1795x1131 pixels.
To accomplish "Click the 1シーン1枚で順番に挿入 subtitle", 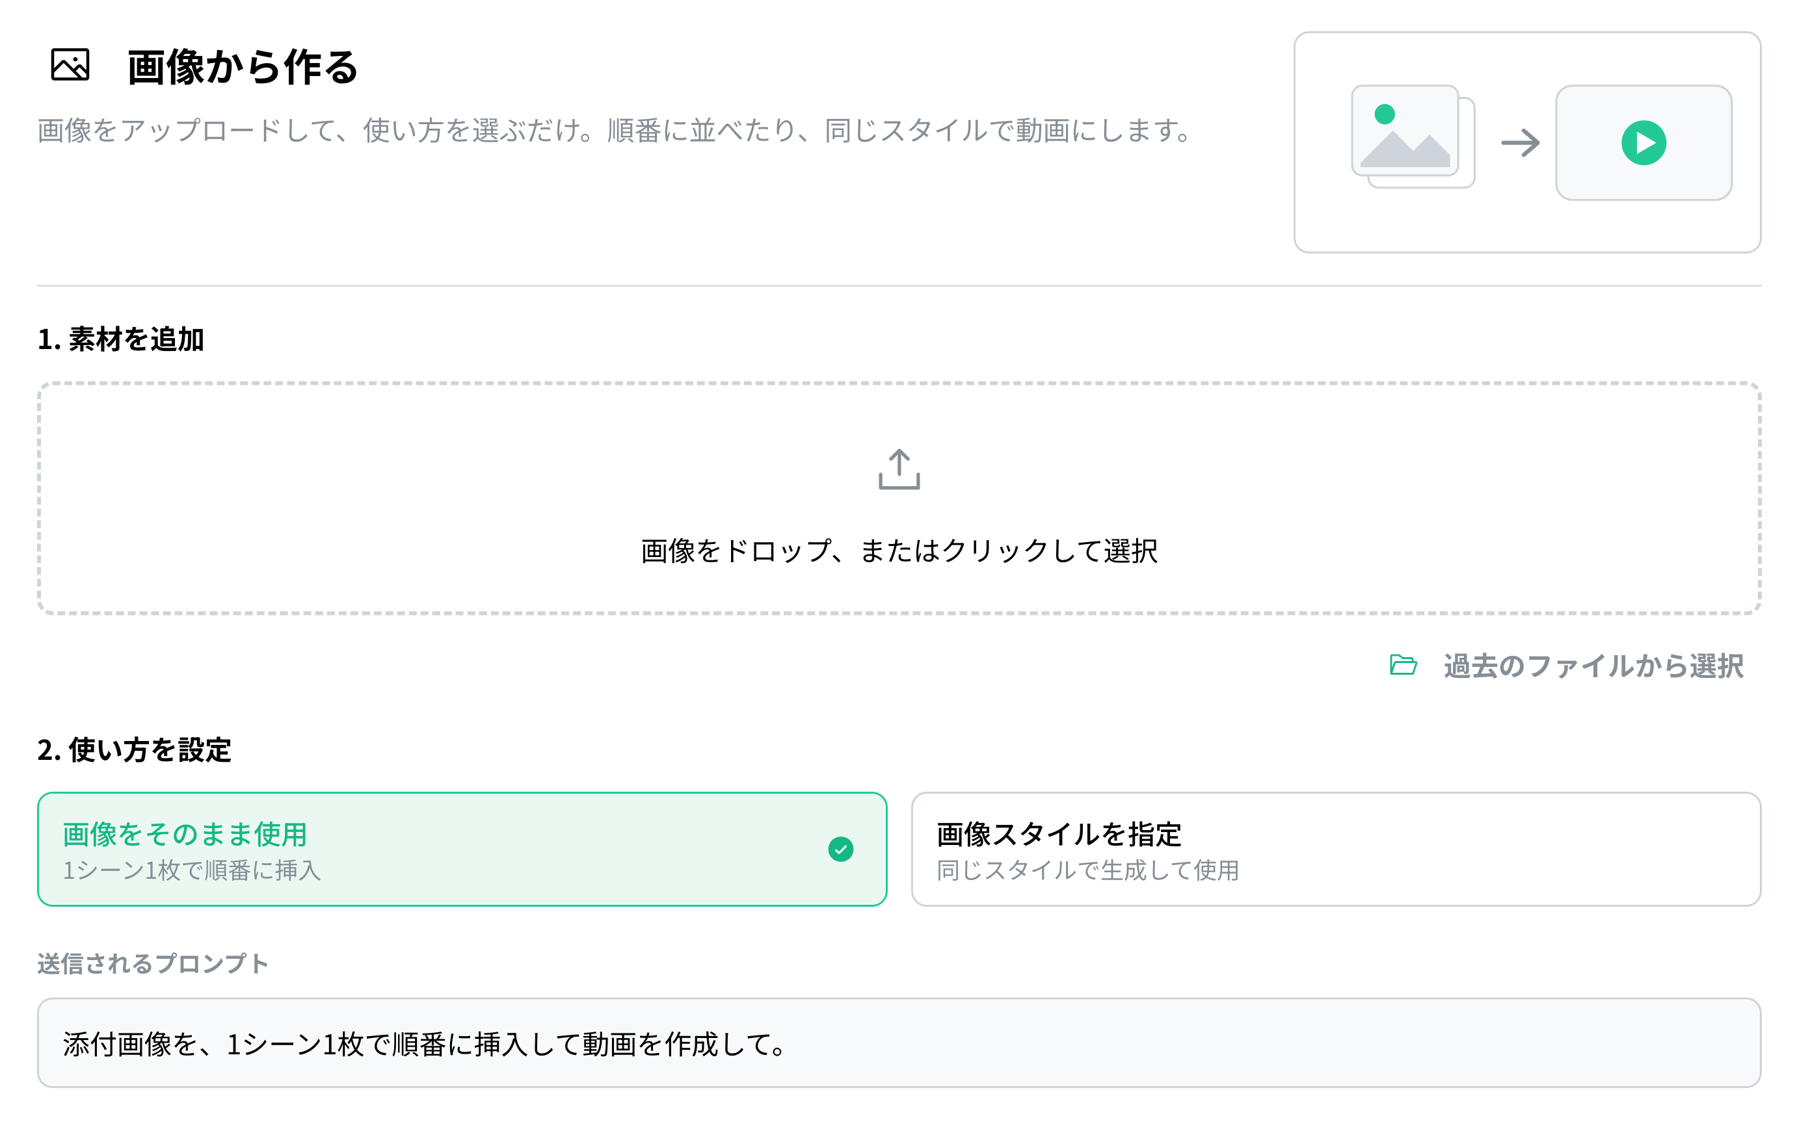I will (192, 870).
